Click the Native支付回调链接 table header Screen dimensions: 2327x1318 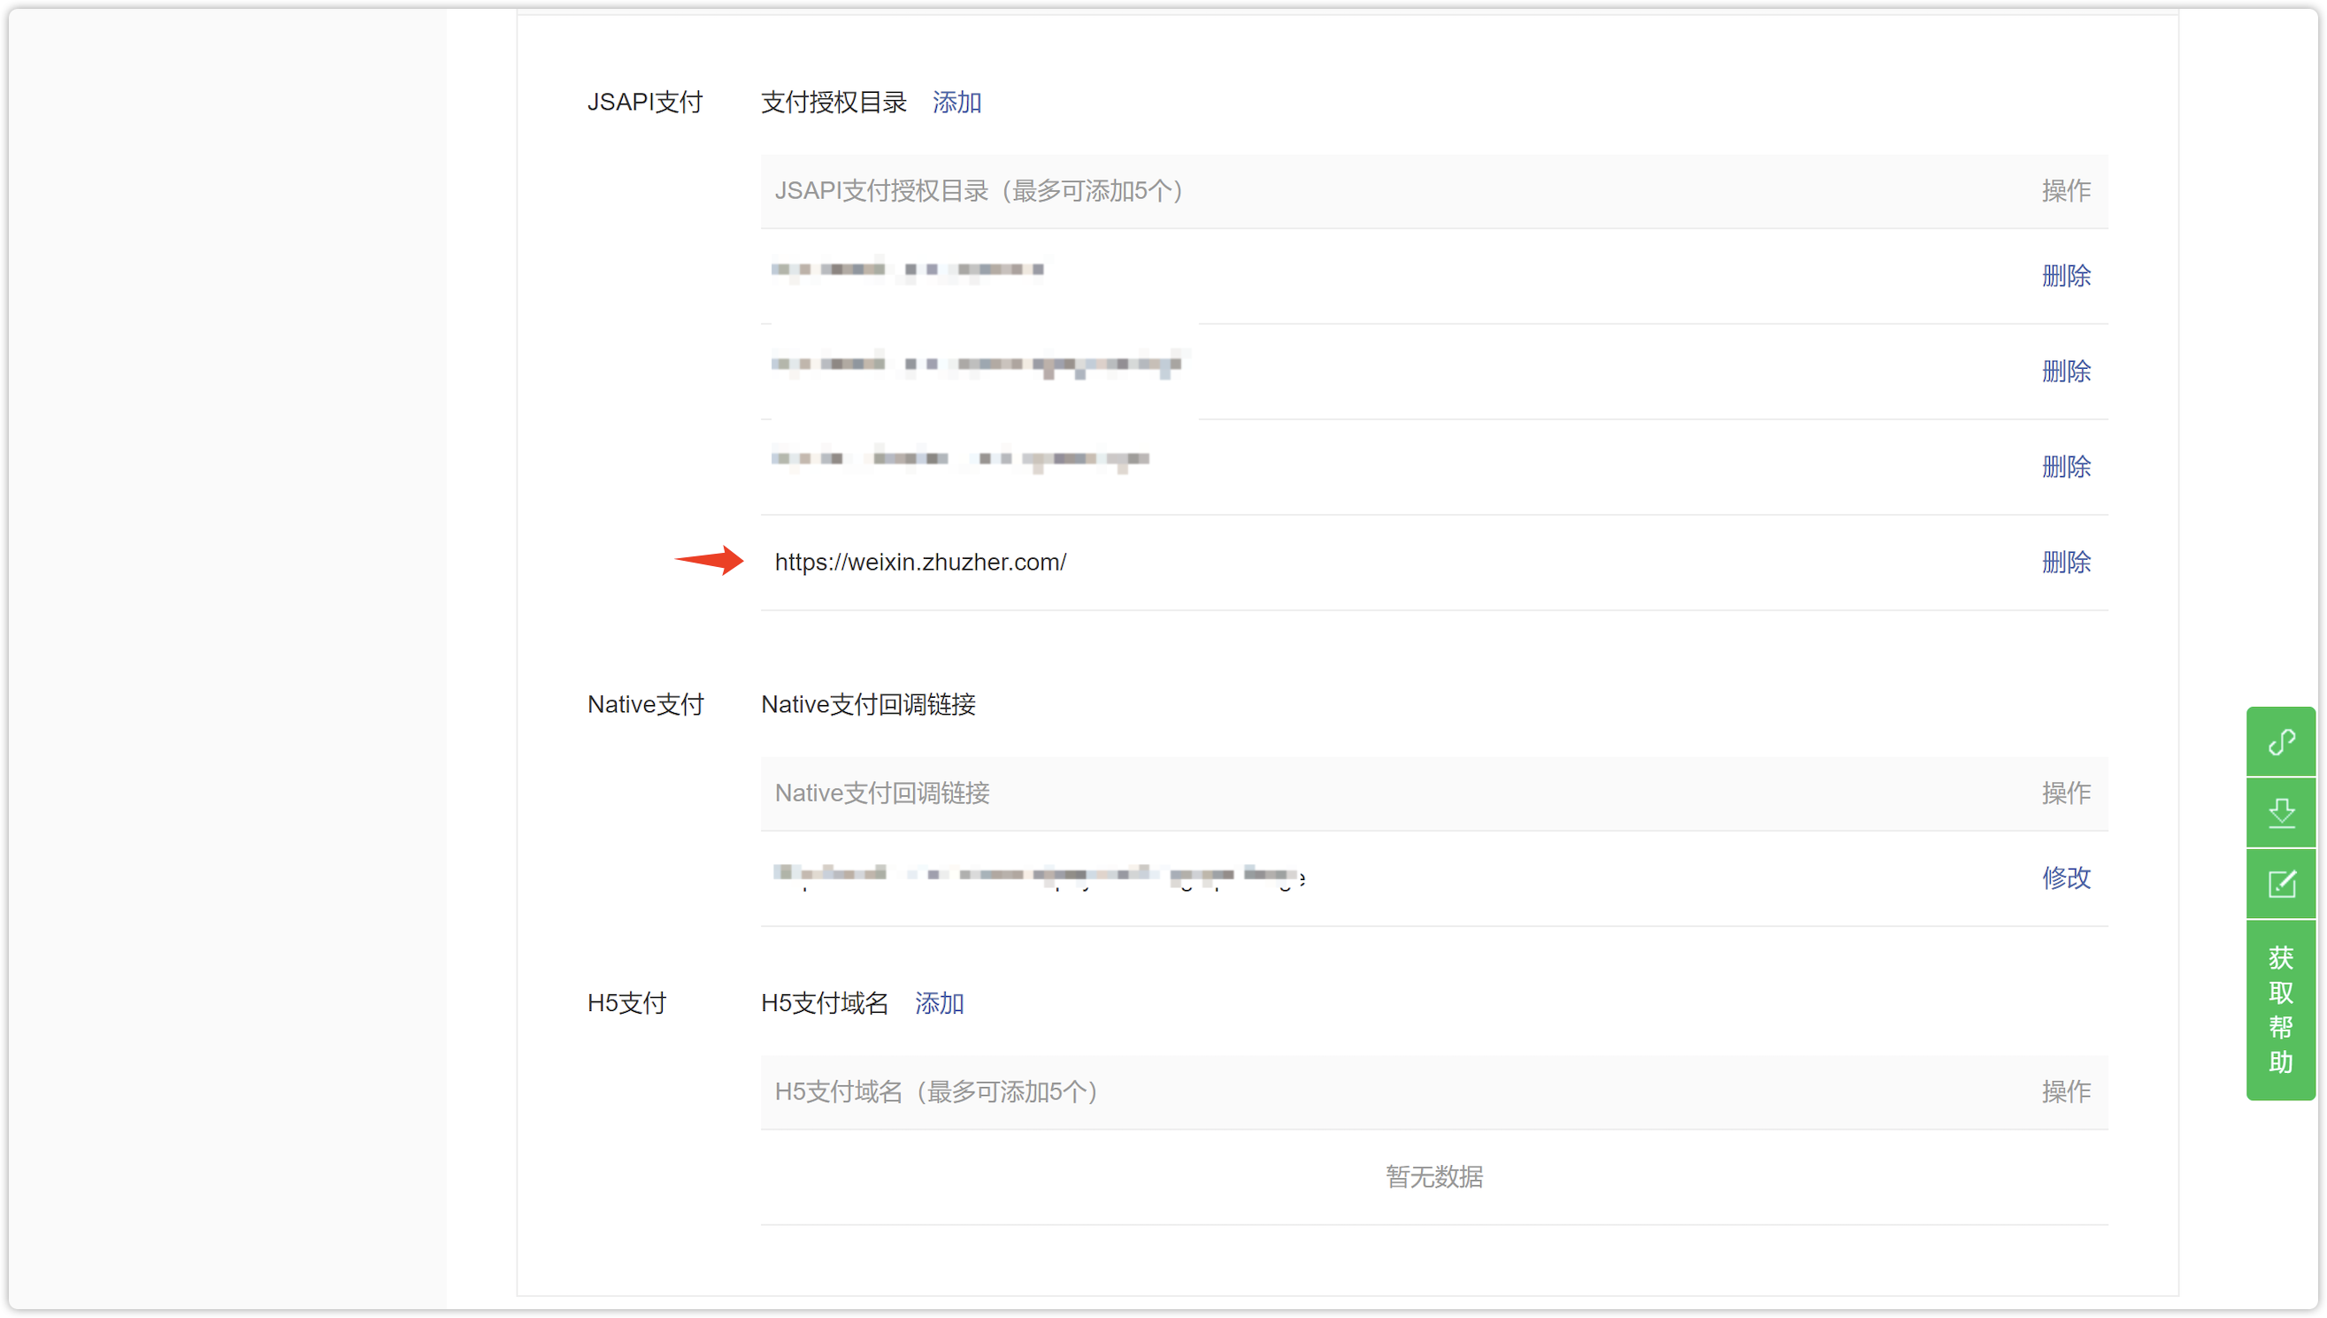881,793
